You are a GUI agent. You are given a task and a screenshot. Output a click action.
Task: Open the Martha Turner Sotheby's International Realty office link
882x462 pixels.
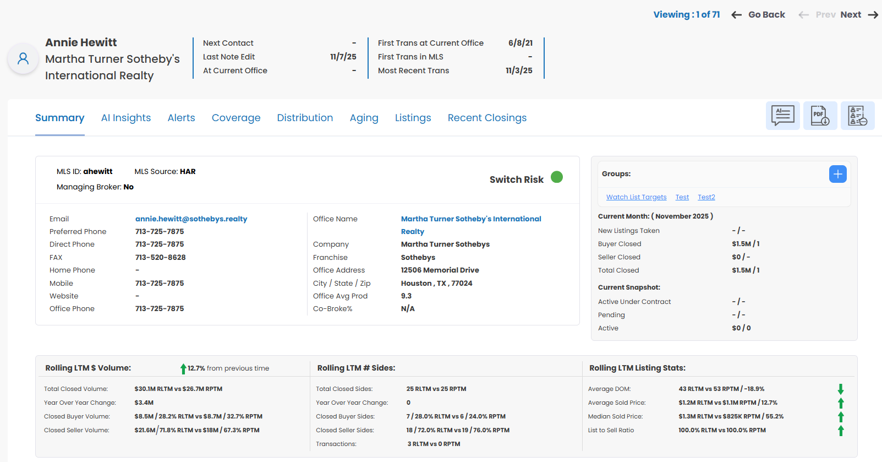[471, 225]
